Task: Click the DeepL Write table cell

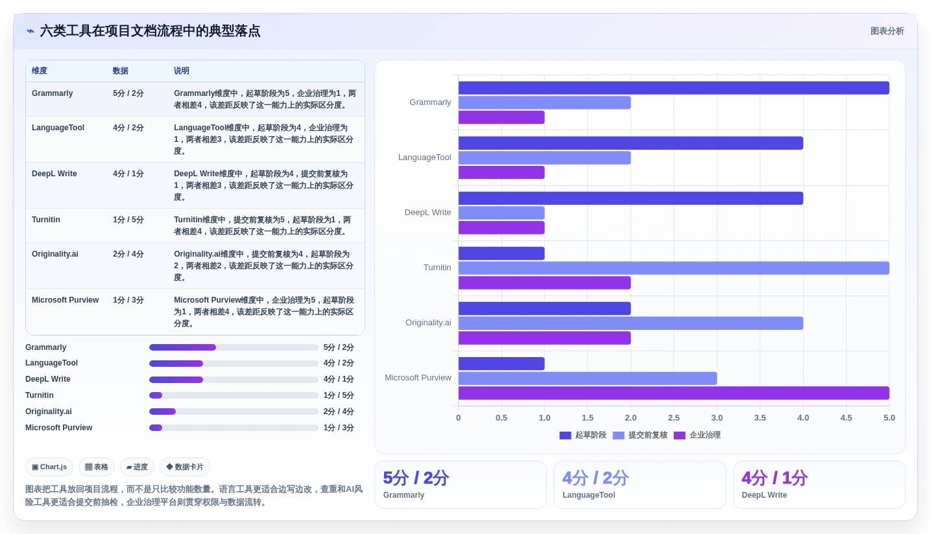Action: pos(54,174)
